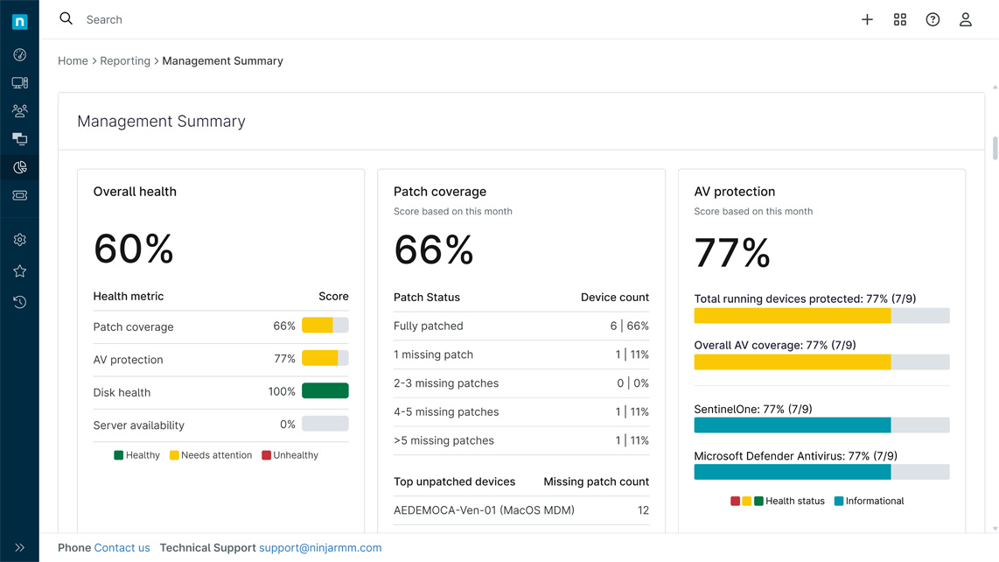Go to Home in breadcrumb

click(73, 61)
